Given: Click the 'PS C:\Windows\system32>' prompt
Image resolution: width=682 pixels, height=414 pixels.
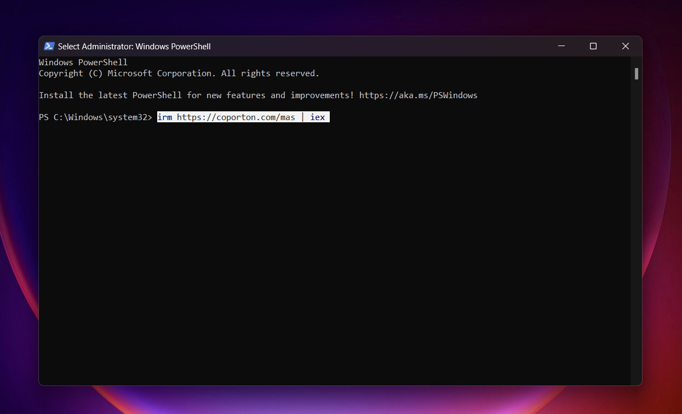Looking at the screenshot, I should pyautogui.click(x=95, y=117).
